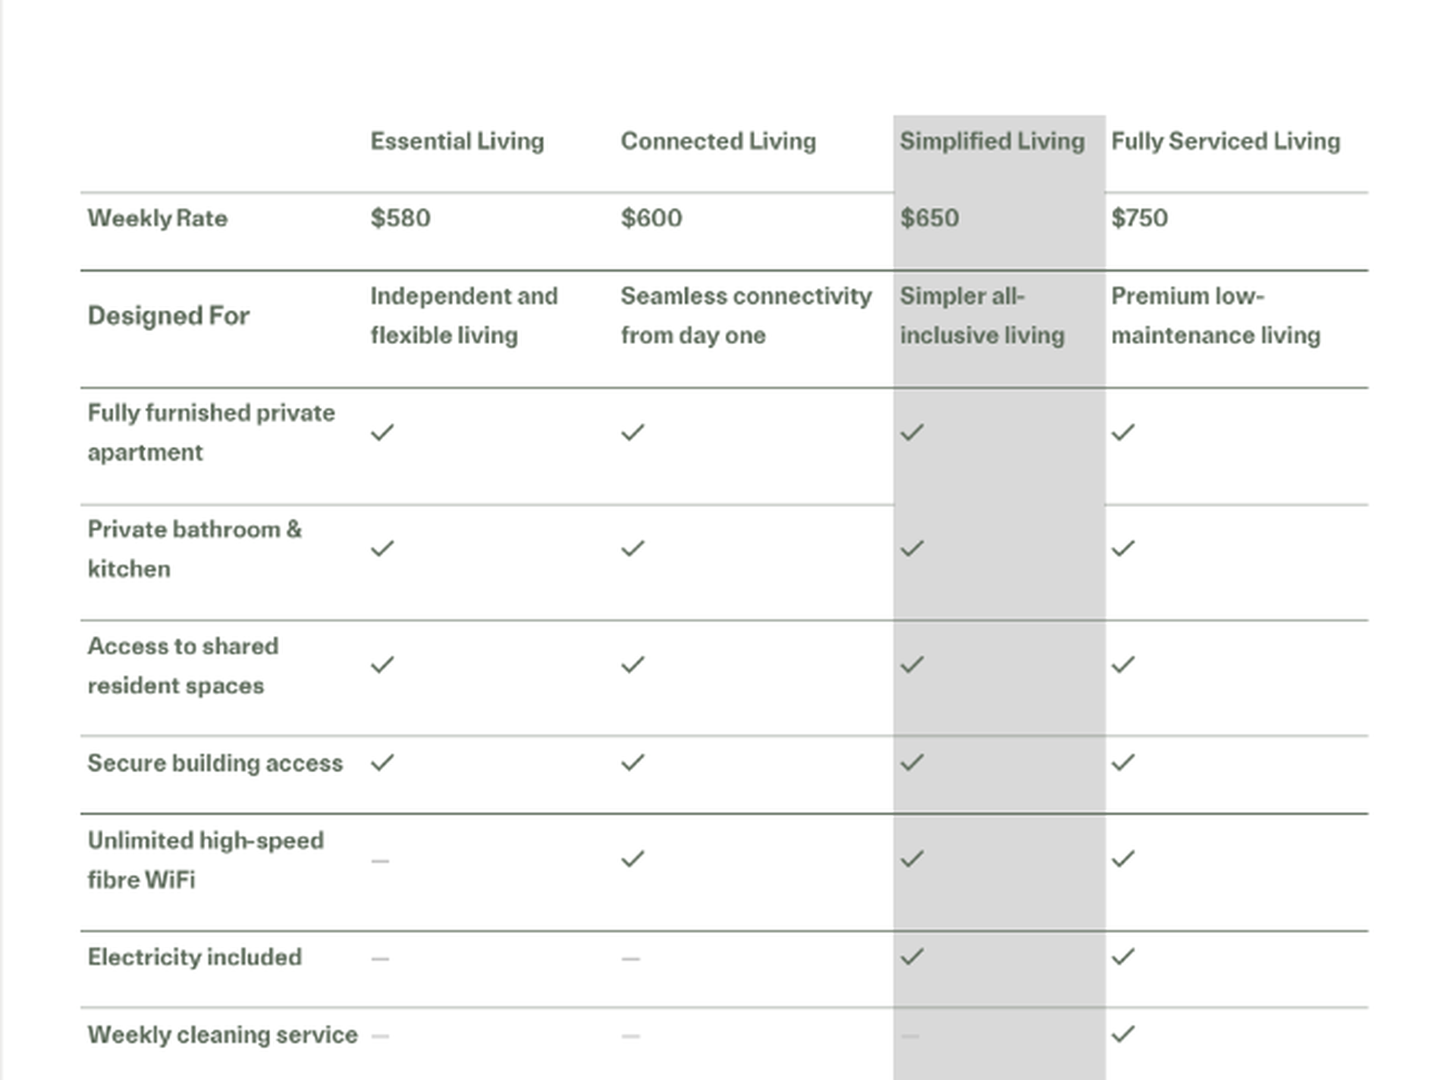Click the Weekly cleaning service row label
1441x1080 pixels.
pos(222,1035)
